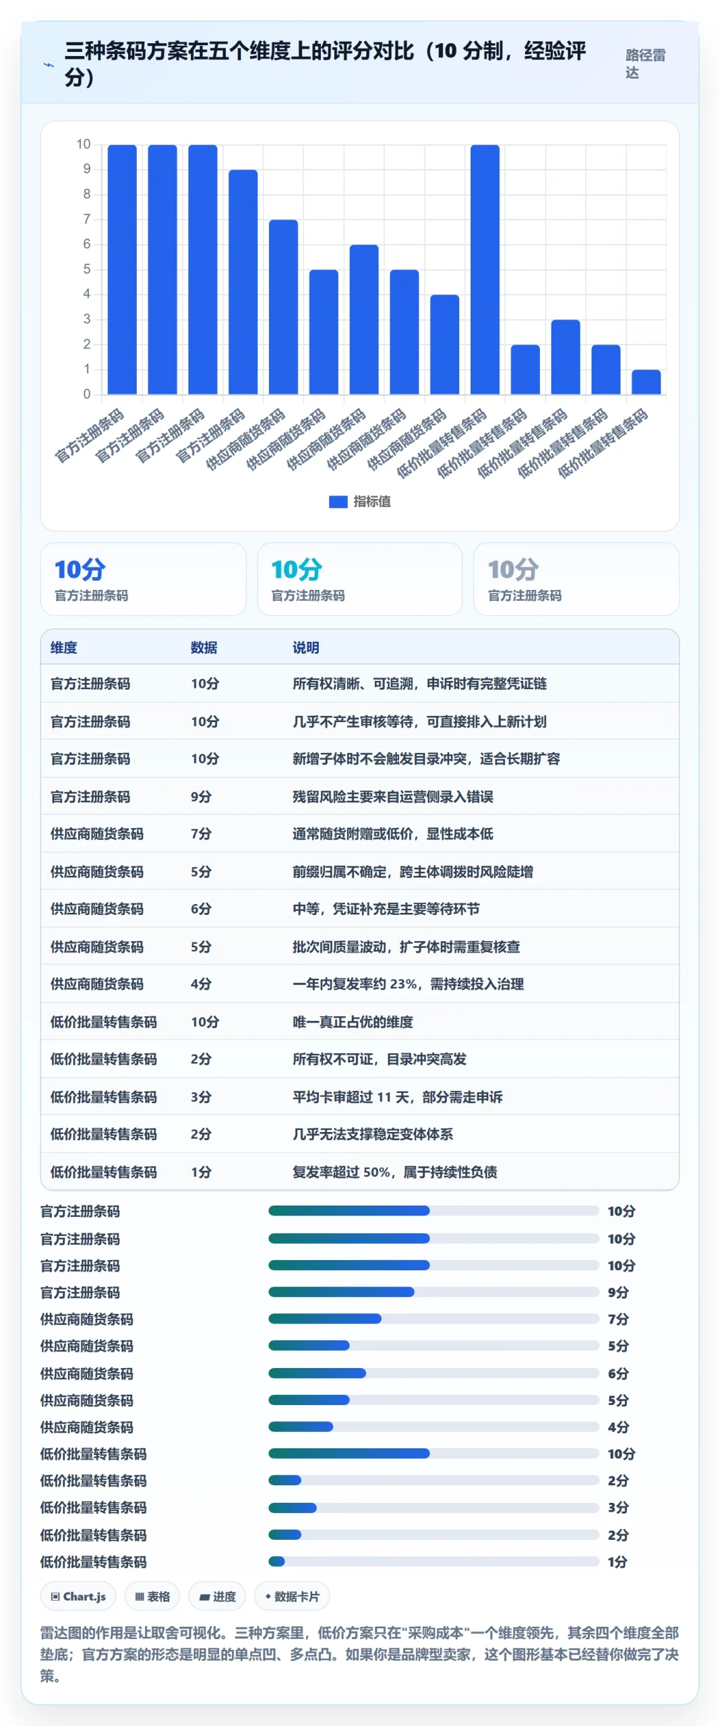Click the cell 几乎无法支撑稳定变体体系
This screenshot has height=1726, width=720.
372,1134
